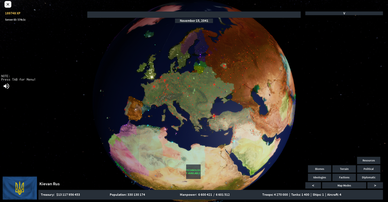The height and width of the screenshot is (202, 388).
Task: Close the panel with the X icon
Action: (x=8, y=4)
